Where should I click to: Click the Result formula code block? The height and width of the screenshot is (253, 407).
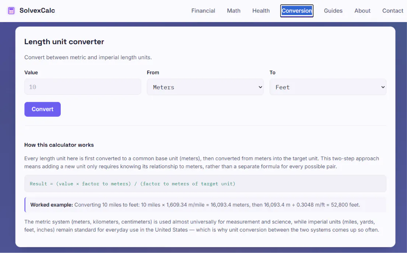pos(205,184)
